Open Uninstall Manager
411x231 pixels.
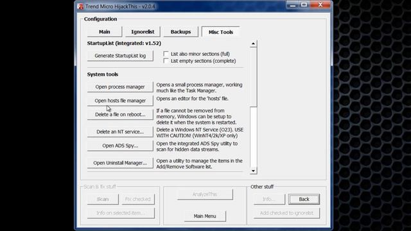[x=120, y=163]
